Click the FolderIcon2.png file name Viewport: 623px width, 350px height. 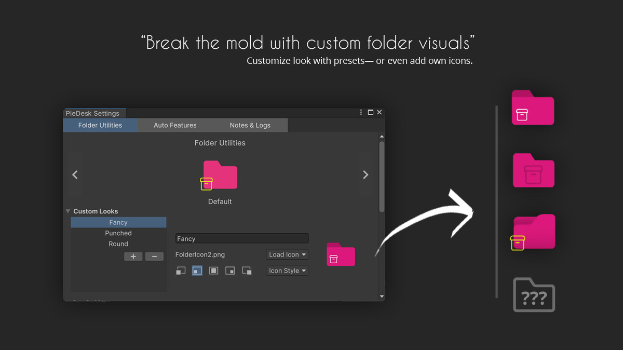point(200,254)
